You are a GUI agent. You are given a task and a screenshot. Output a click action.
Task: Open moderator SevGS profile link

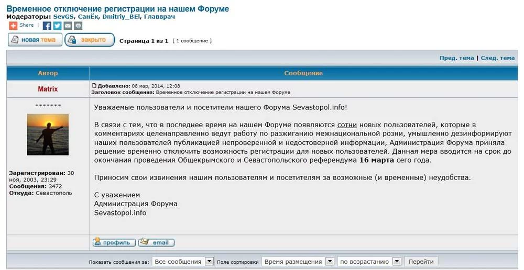pos(63,17)
